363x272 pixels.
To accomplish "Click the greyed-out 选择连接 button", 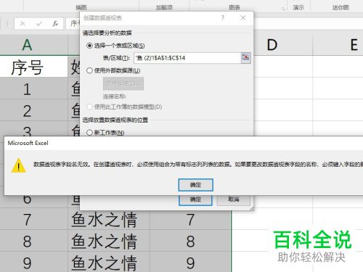I will [x=123, y=83].
